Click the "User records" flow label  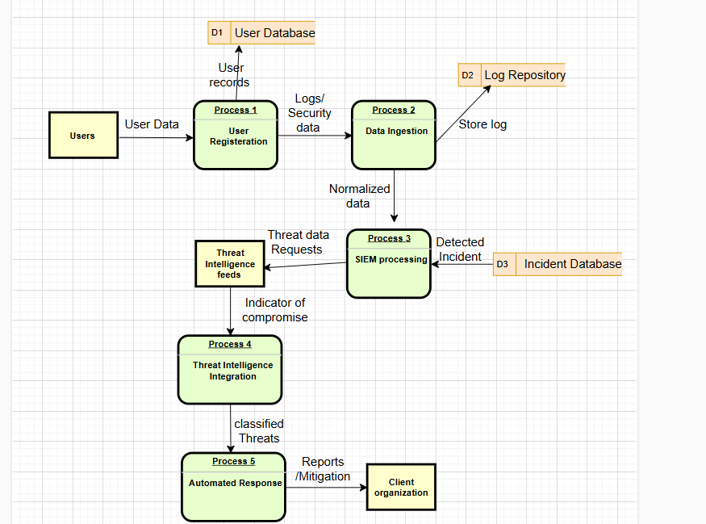tap(230, 75)
